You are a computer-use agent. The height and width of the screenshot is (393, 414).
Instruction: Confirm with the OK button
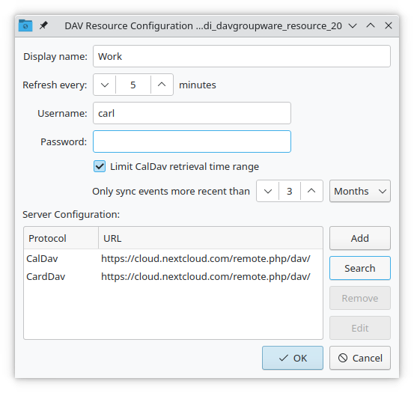tap(293, 358)
